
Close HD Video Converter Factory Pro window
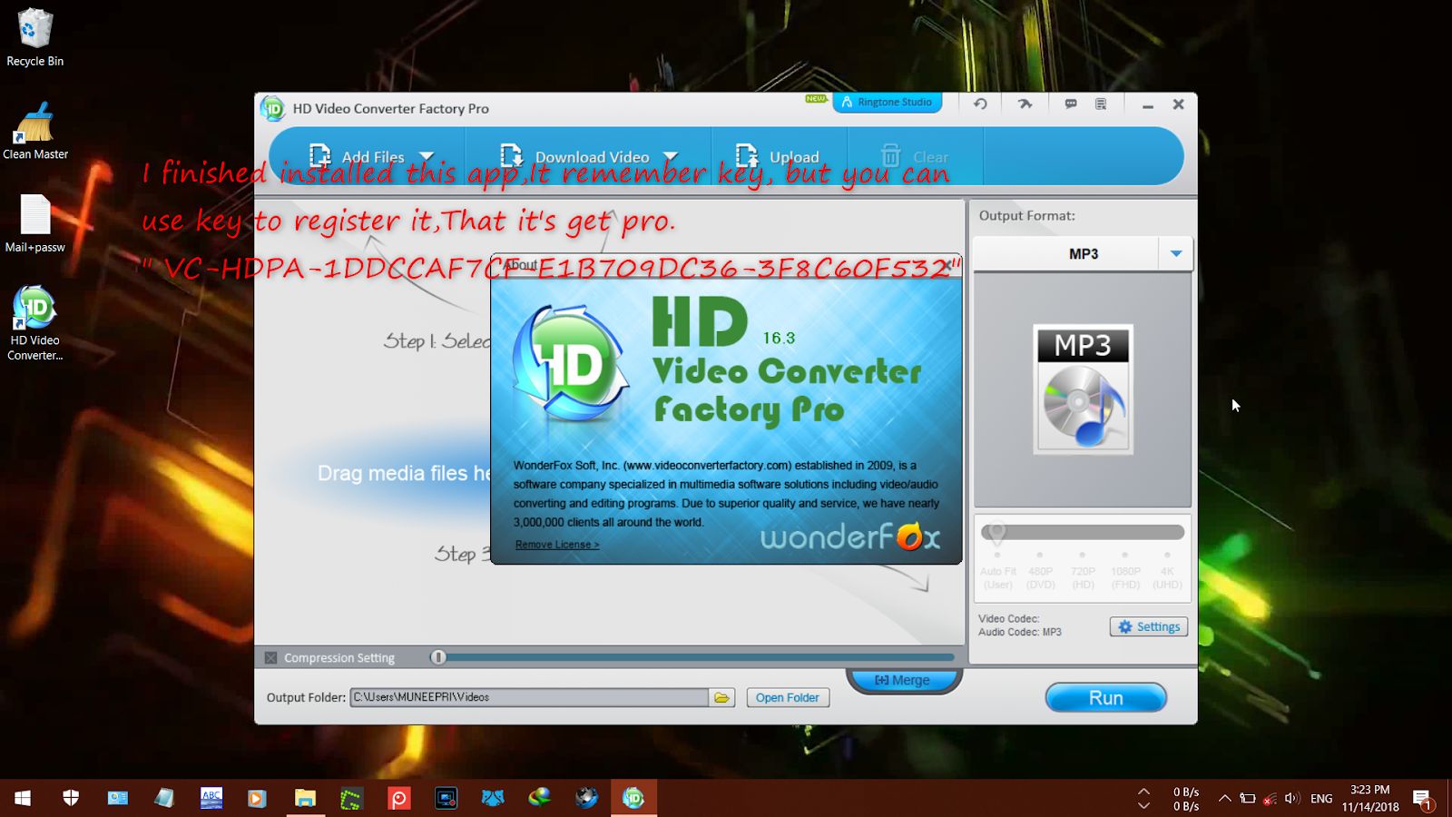pyautogui.click(x=1178, y=104)
